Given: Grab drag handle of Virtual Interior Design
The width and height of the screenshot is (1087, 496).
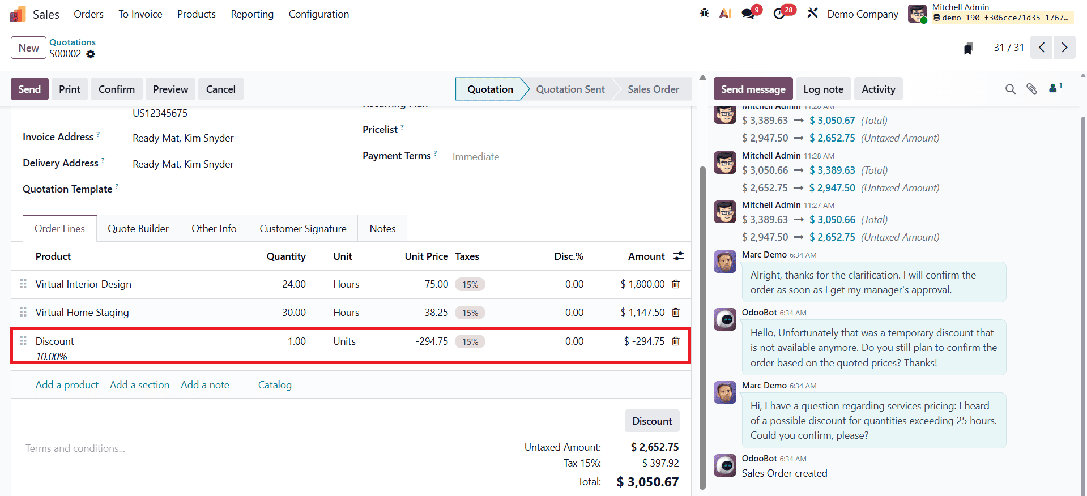Looking at the screenshot, I should tap(23, 284).
